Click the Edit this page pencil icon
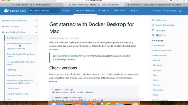 (153, 20)
